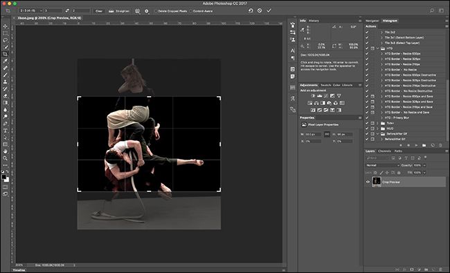
Task: Click the crop width input field
Action: [53, 10]
